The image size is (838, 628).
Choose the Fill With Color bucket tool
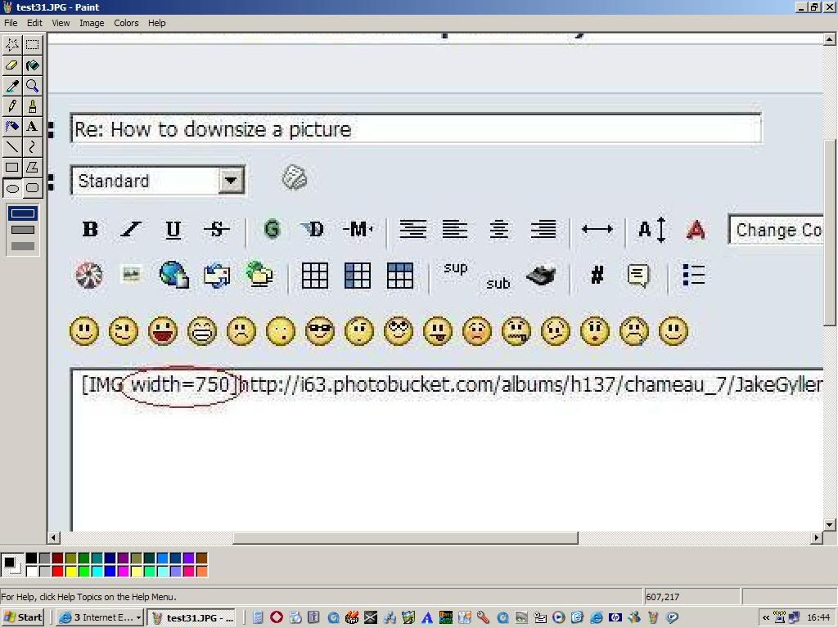click(32, 65)
